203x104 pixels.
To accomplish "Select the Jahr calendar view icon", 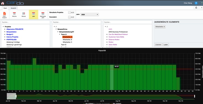I will click(34, 13).
